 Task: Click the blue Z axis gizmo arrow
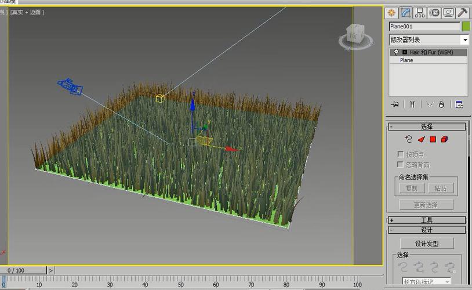tap(193, 106)
